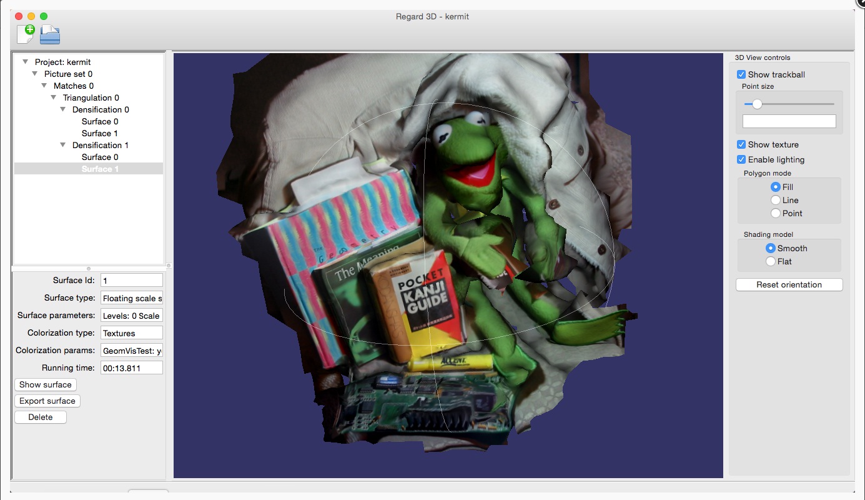The width and height of the screenshot is (865, 500).
Task: Click the Surface parameters field
Action: (132, 316)
